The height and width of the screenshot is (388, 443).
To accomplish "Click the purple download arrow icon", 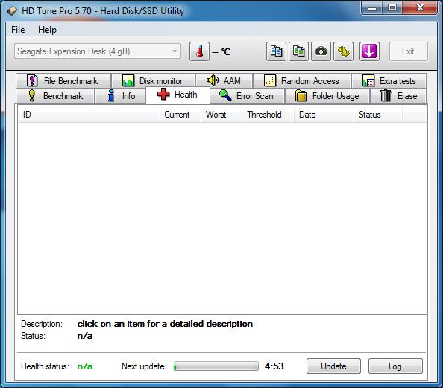I will click(369, 51).
